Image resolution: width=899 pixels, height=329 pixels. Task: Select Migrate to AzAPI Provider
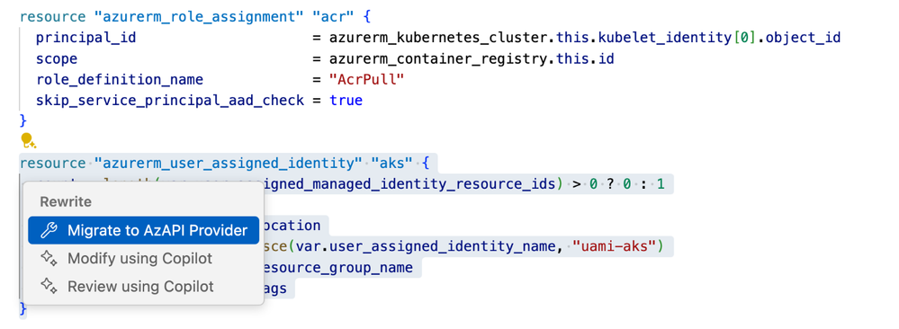pyautogui.click(x=143, y=230)
